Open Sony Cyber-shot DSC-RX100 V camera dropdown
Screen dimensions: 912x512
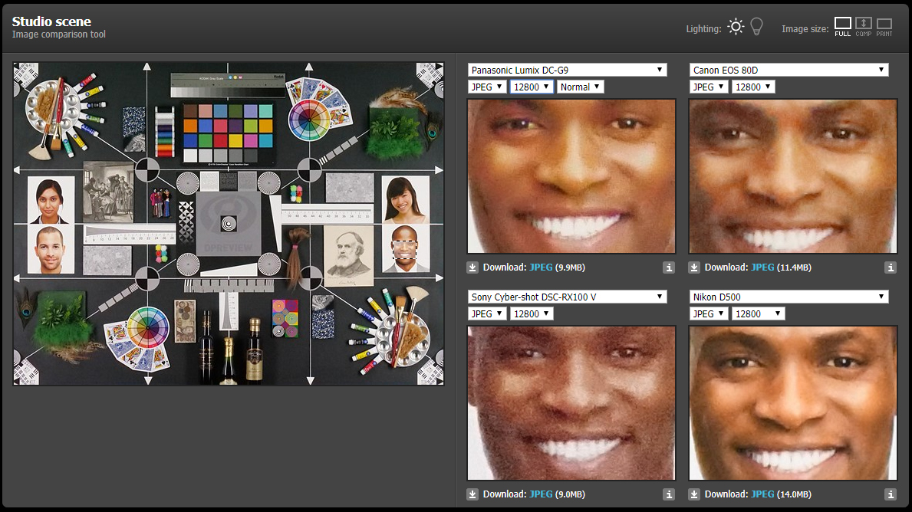(567, 297)
